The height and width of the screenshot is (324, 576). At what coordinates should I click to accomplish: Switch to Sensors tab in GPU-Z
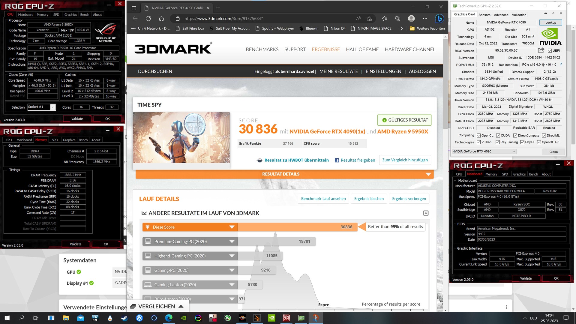tap(484, 15)
